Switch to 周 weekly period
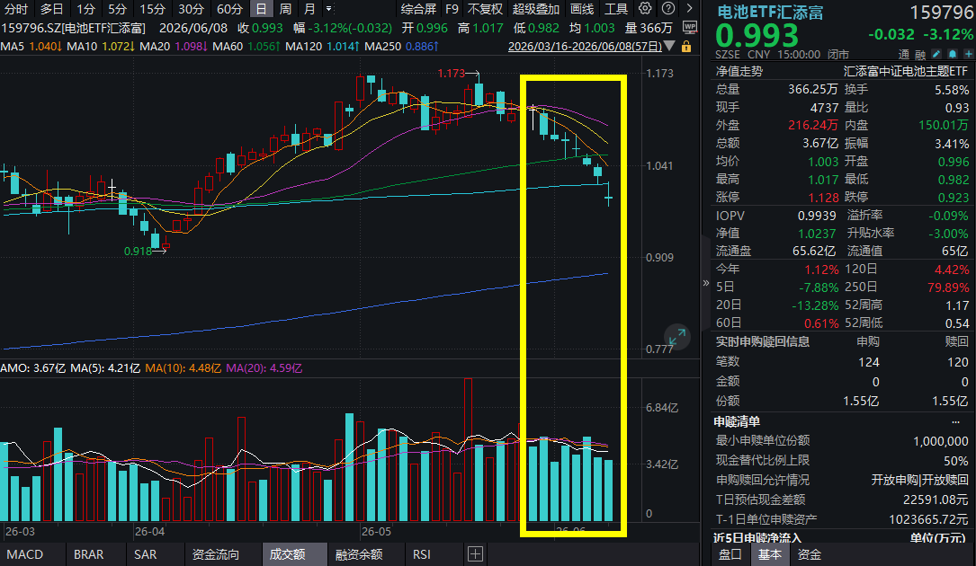Viewport: 976px width, 566px height. 285,9
